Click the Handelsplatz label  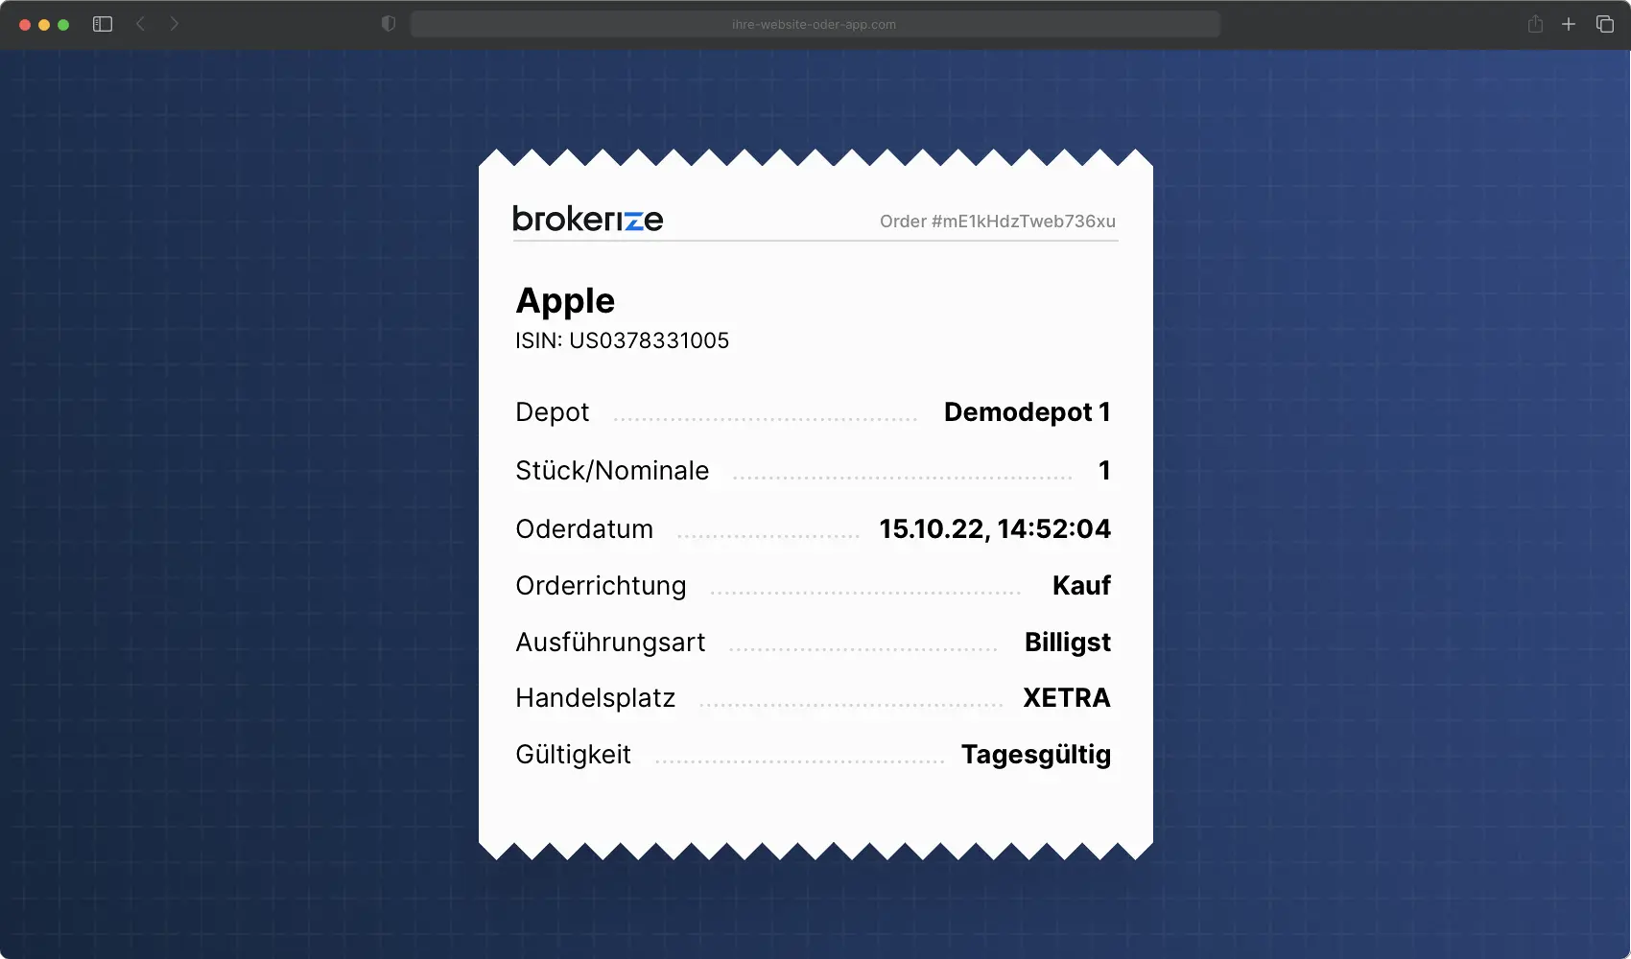click(595, 698)
